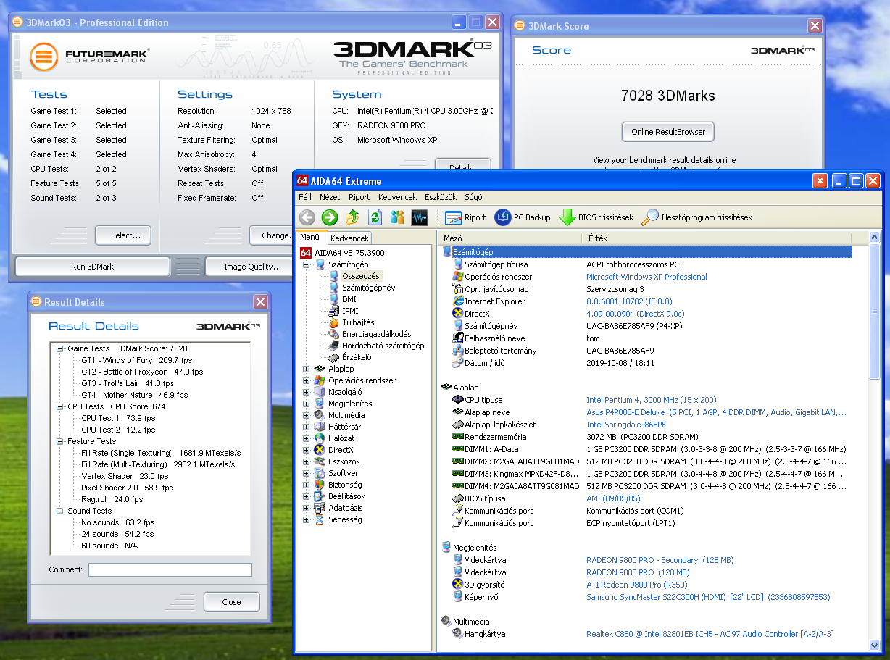Click BIOS frissítések toolbar button
Viewport: 890px width, 660px height.
pyautogui.click(x=596, y=217)
